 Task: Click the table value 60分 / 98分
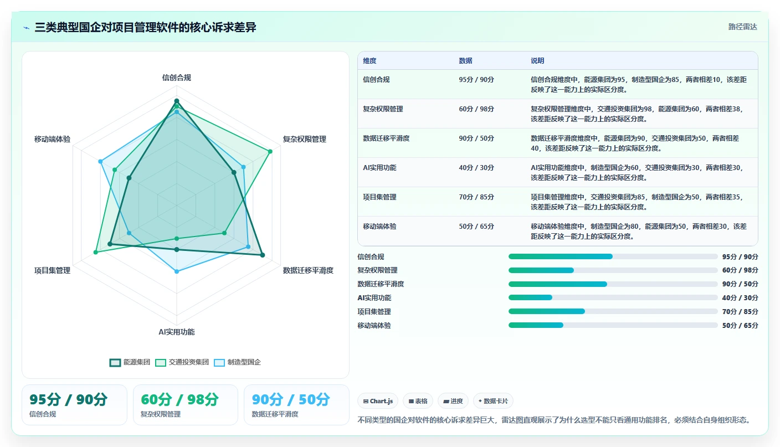point(476,109)
